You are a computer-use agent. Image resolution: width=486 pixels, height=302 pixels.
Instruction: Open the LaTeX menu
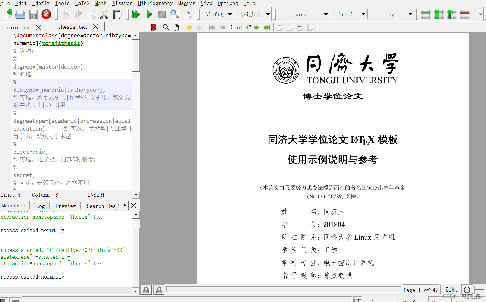coord(82,3)
